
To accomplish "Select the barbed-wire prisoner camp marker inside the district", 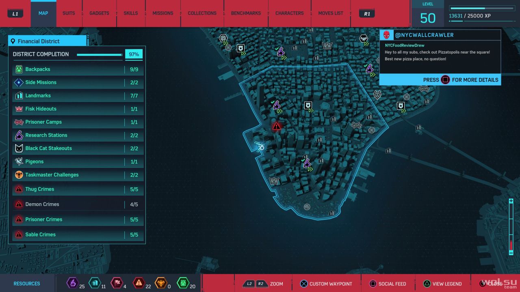I will 356,125.
